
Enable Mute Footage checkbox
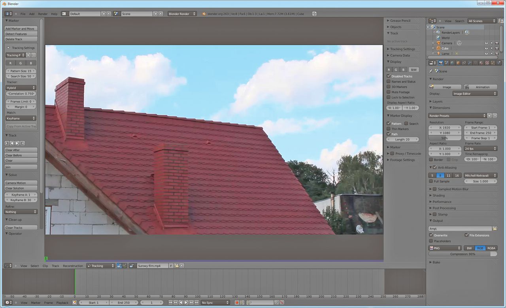pyautogui.click(x=389, y=92)
